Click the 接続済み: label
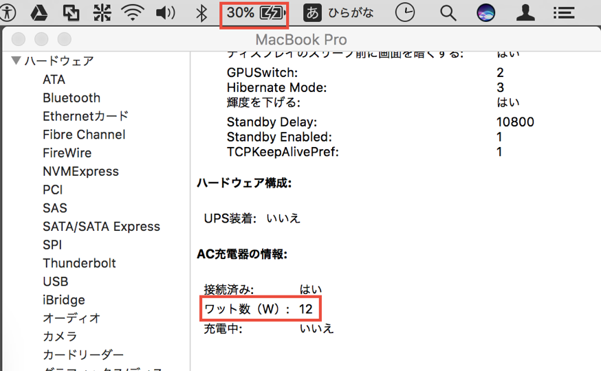601x371 pixels. click(228, 289)
